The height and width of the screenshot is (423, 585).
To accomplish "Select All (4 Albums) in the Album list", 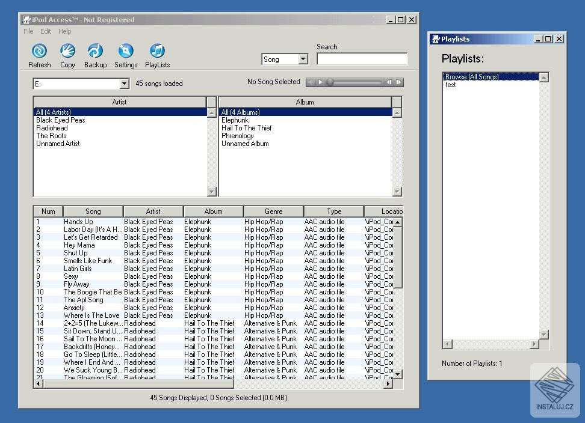I will (x=306, y=112).
